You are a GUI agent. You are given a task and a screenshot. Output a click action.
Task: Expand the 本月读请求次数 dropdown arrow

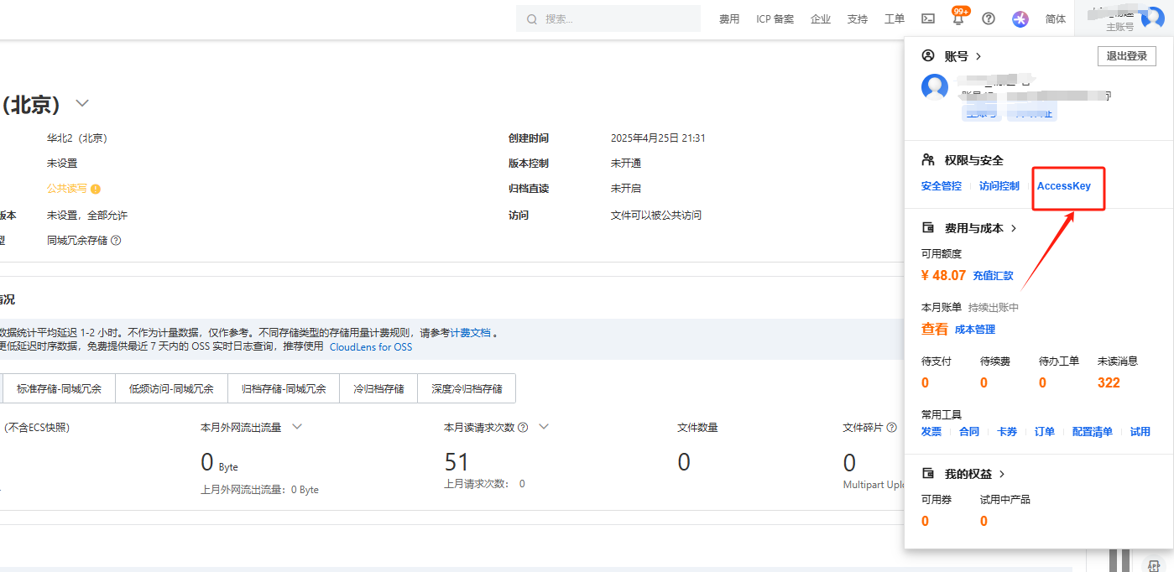544,427
